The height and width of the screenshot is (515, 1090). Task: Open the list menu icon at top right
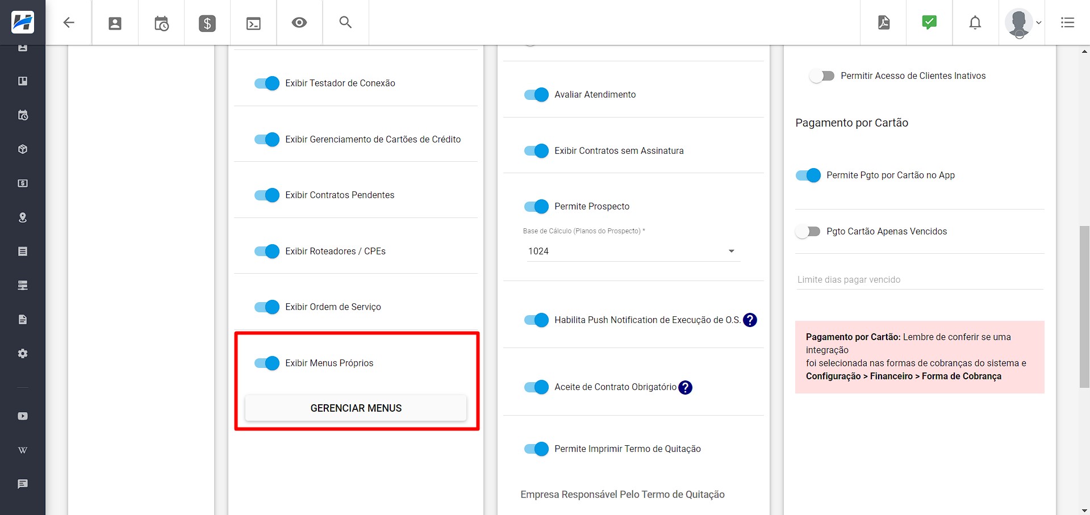tap(1067, 23)
